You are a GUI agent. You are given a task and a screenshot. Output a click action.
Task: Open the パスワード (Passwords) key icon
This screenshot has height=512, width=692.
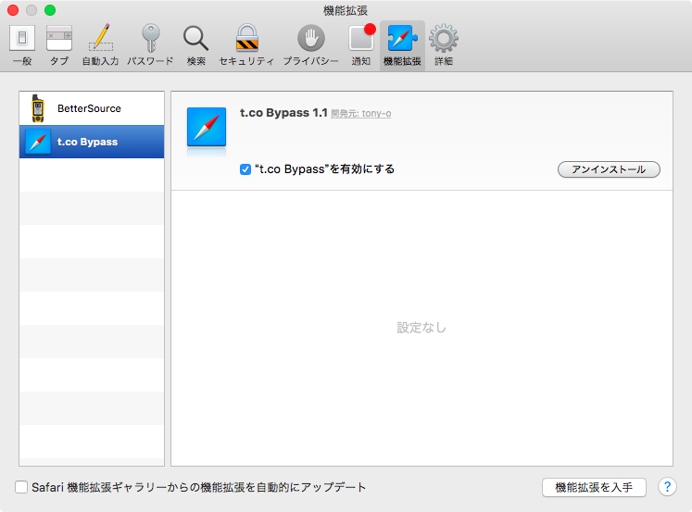150,44
